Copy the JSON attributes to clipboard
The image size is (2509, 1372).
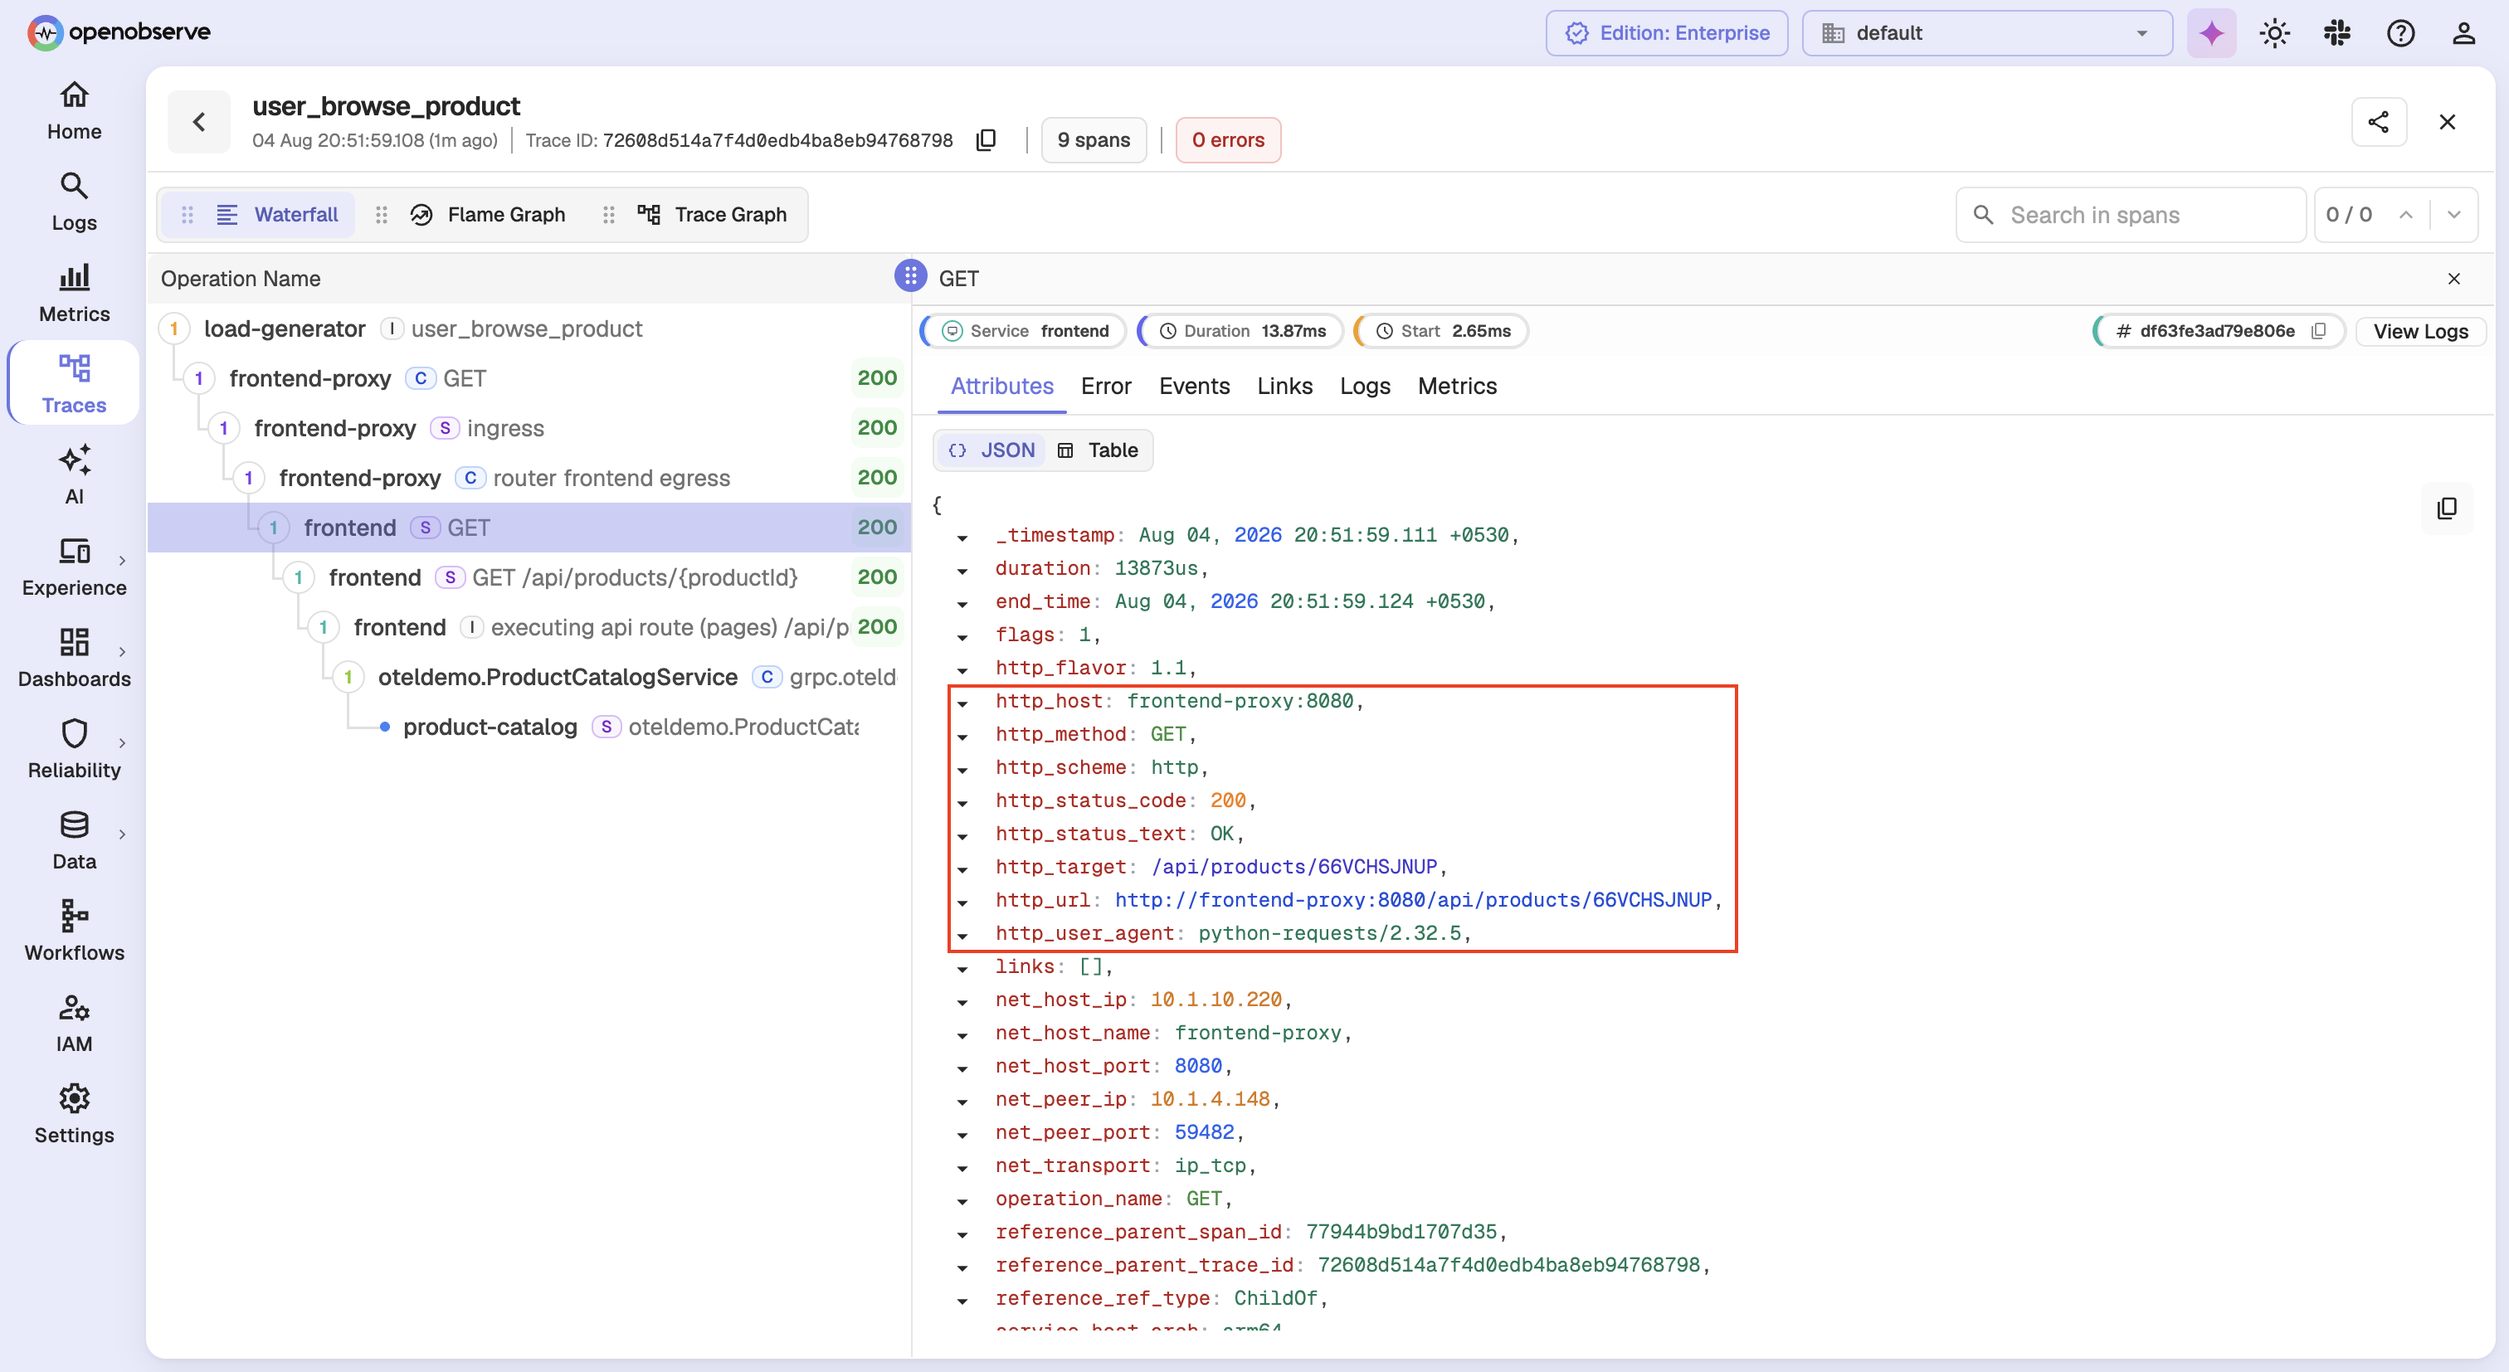pos(2447,508)
